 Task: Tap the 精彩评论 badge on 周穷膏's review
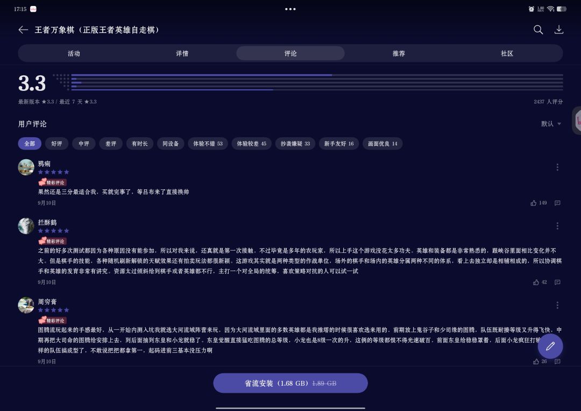pos(52,320)
